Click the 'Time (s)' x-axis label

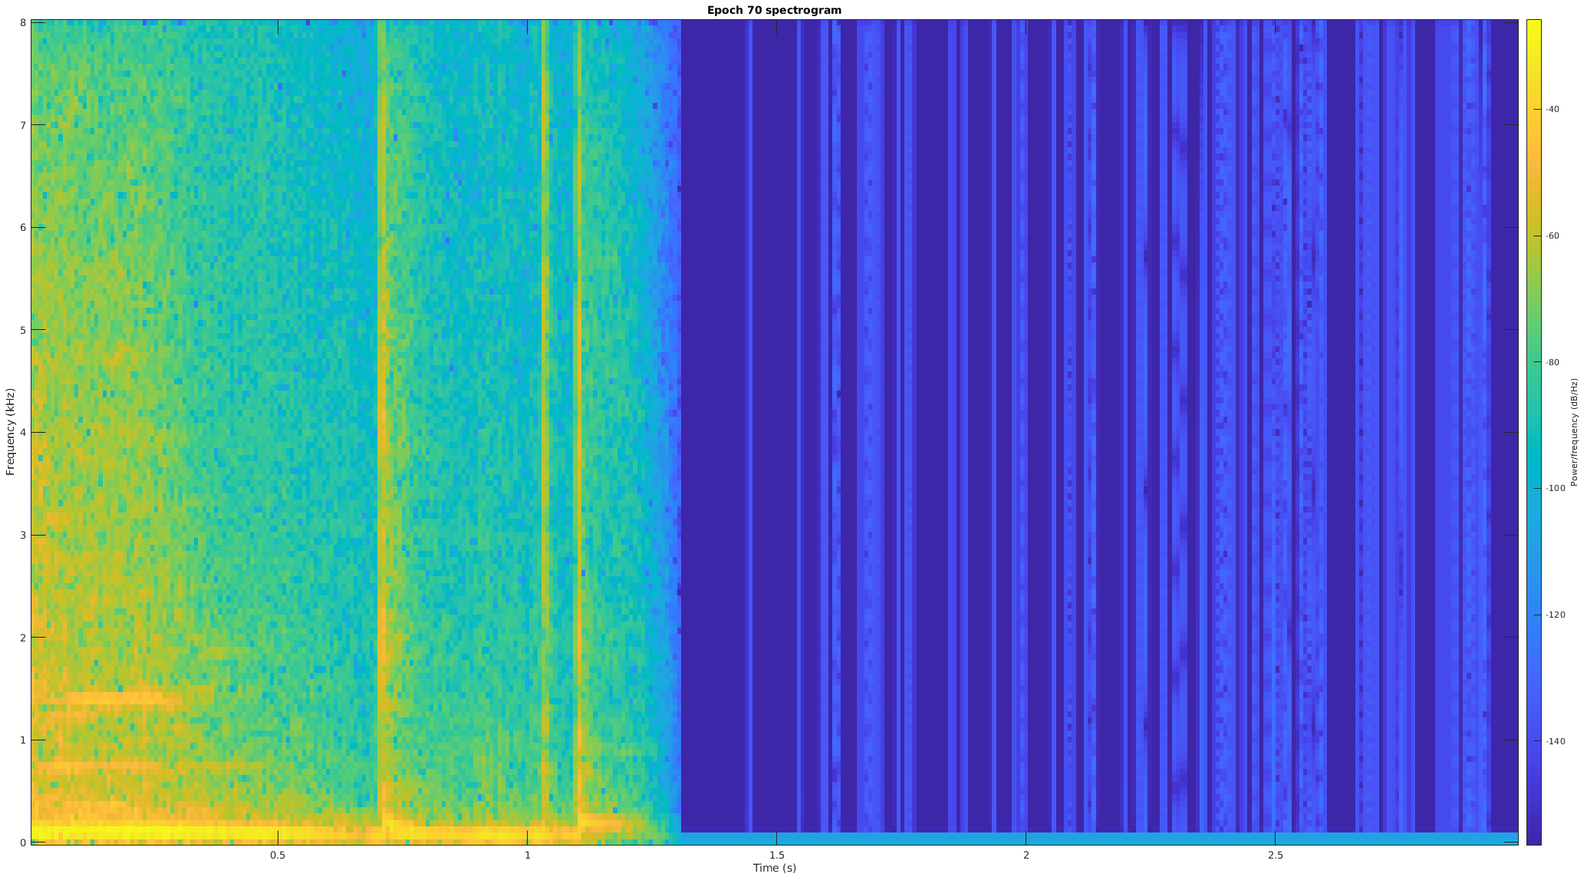[x=774, y=868]
